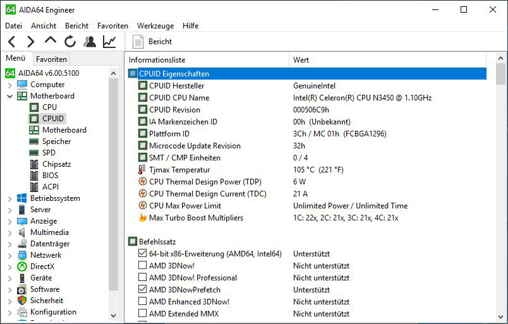The image size is (508, 324).
Task: Switch to the Menü sidebar tab
Action: click(16, 58)
